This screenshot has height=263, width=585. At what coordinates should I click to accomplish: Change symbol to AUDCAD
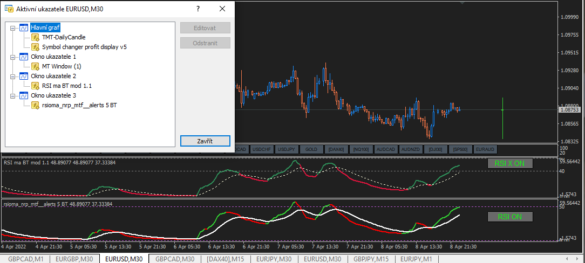(x=386, y=149)
